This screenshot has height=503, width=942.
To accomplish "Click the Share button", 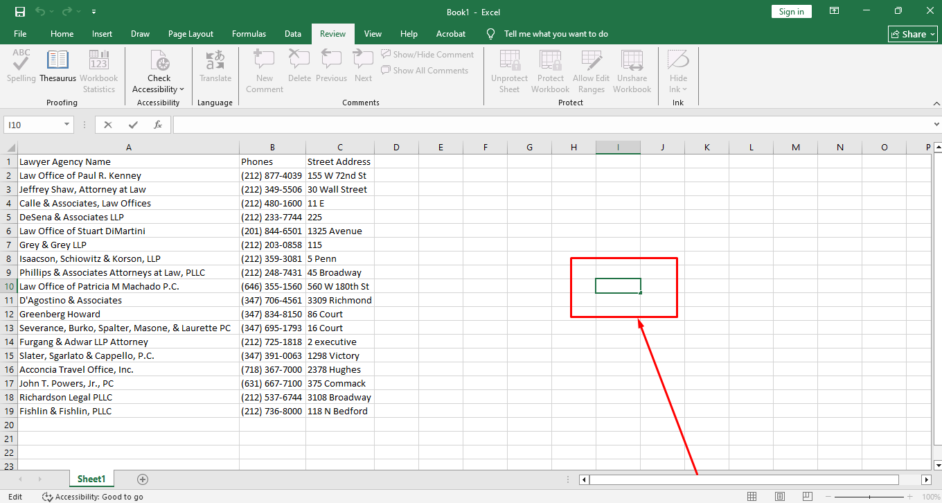I will [x=913, y=34].
